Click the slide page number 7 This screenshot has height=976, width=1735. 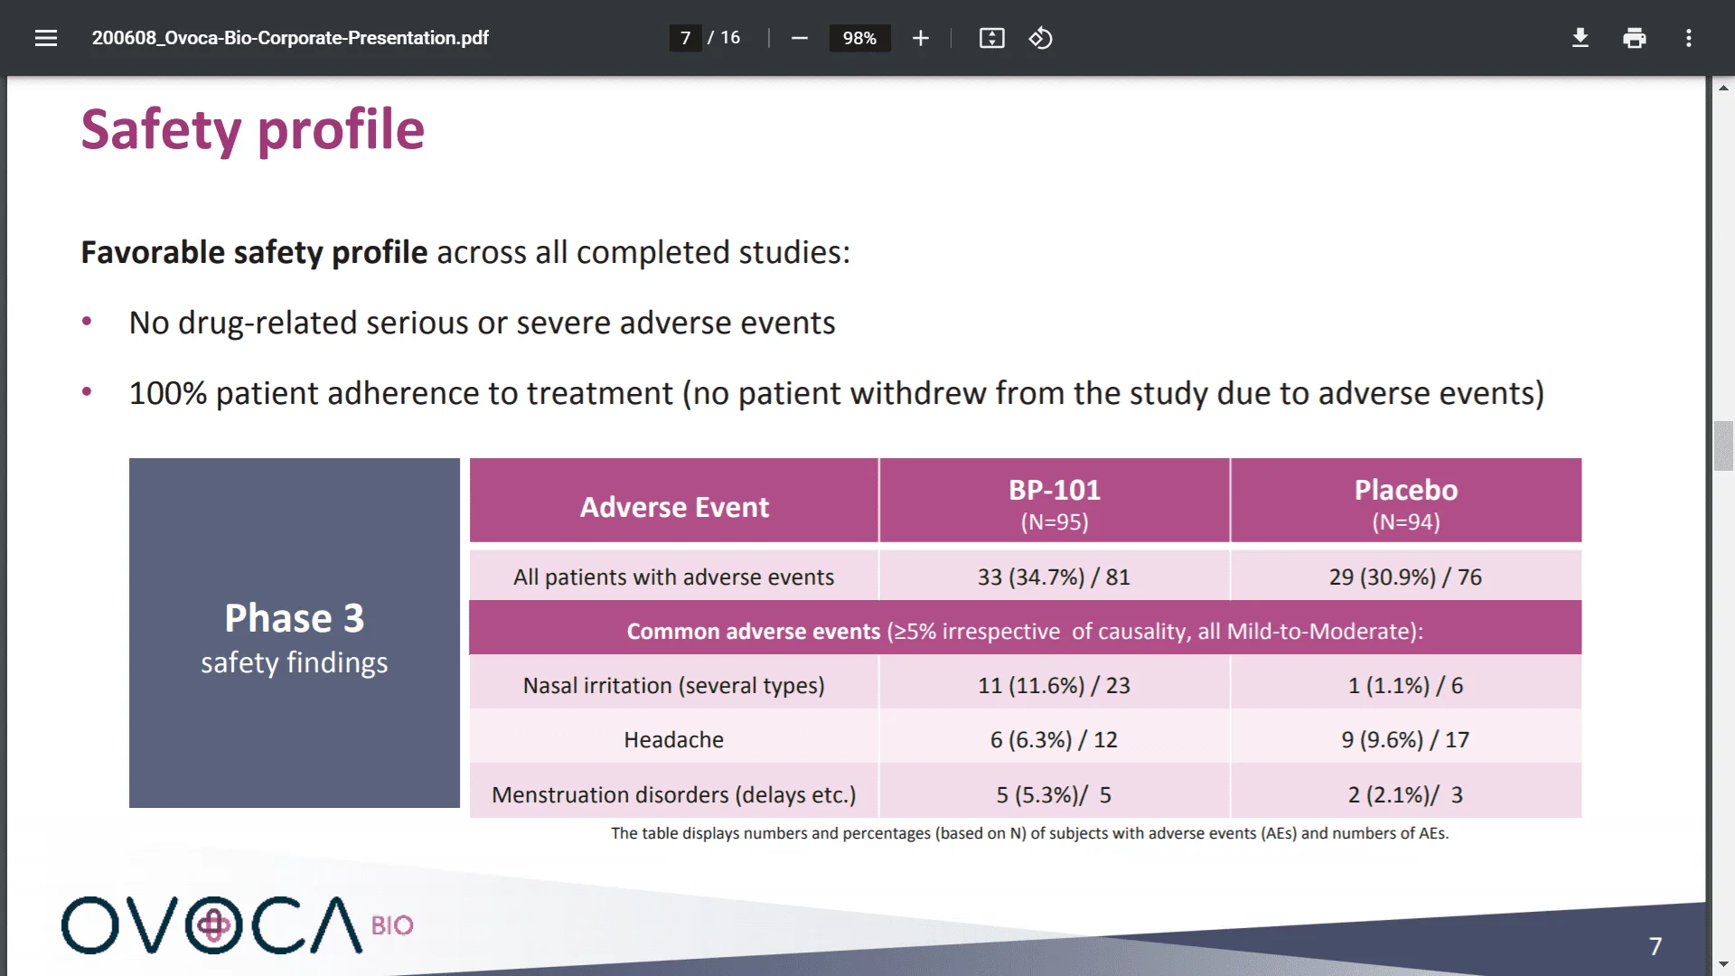click(x=1655, y=946)
